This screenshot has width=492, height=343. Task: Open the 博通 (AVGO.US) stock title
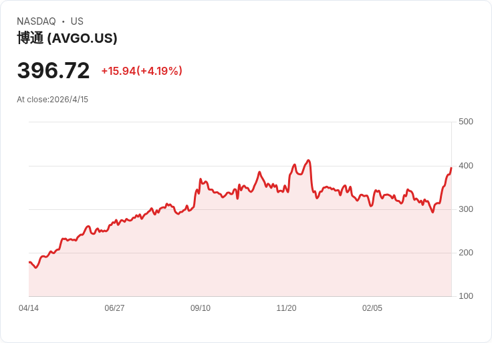[67, 38]
